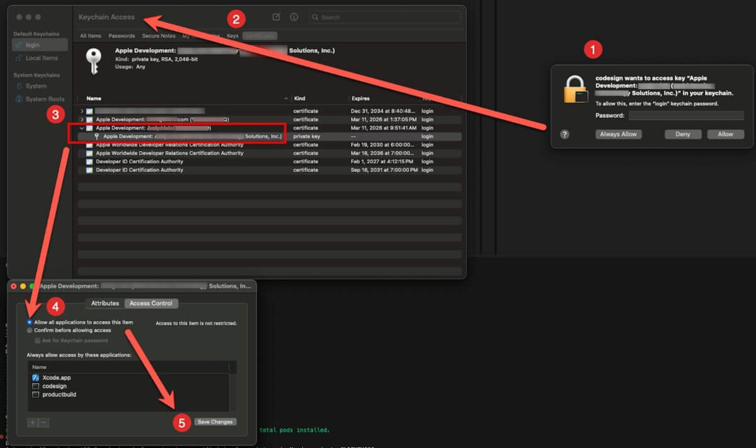The image size is (756, 448).
Task: Click the Name header in applications list
Action: [x=40, y=367]
